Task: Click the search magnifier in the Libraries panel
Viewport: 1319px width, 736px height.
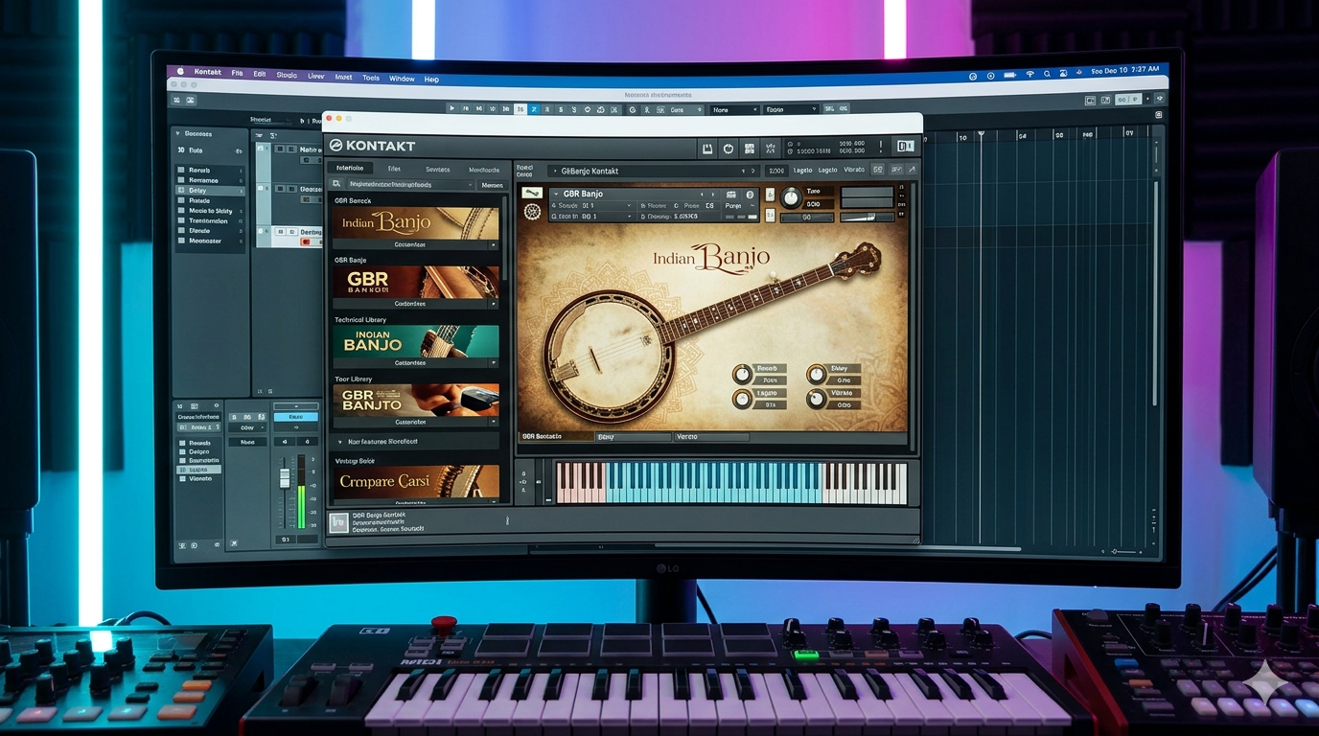Action: pos(336,183)
